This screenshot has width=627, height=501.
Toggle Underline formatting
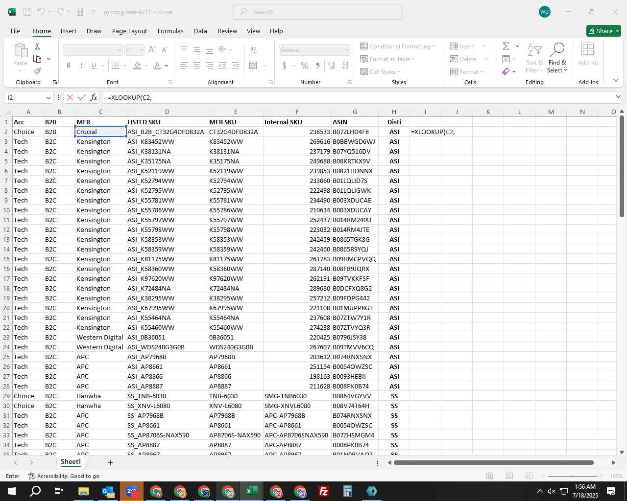[x=94, y=65]
